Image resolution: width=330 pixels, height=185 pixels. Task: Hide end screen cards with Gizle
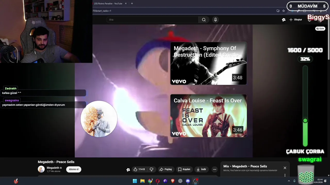[320, 29]
